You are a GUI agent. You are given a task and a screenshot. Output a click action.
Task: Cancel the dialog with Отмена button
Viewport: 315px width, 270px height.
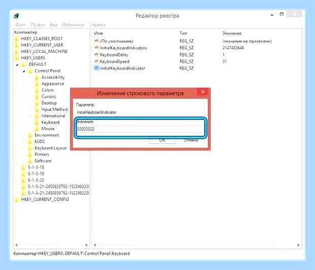191,140
